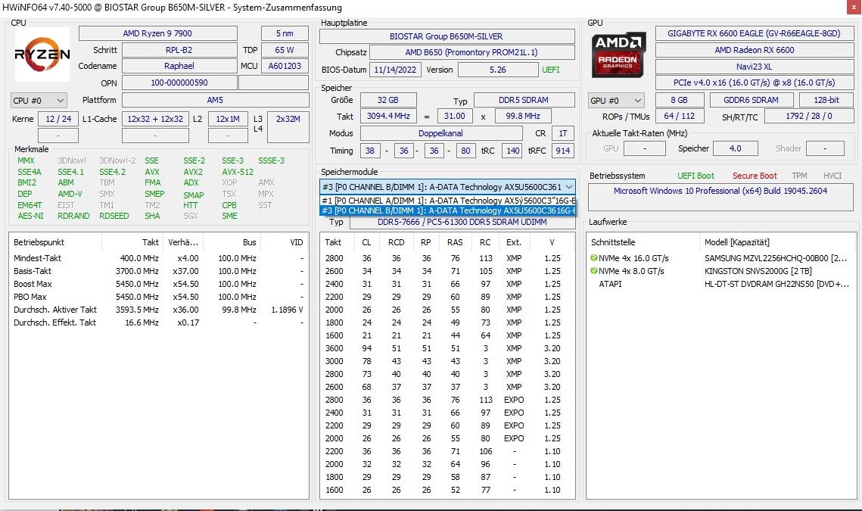Click the Betriebspunkt column header
Viewport: 862px width, 511px height.
point(55,242)
